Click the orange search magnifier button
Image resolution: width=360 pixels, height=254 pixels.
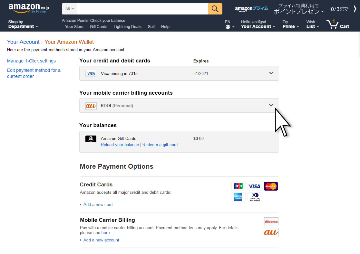(x=215, y=9)
